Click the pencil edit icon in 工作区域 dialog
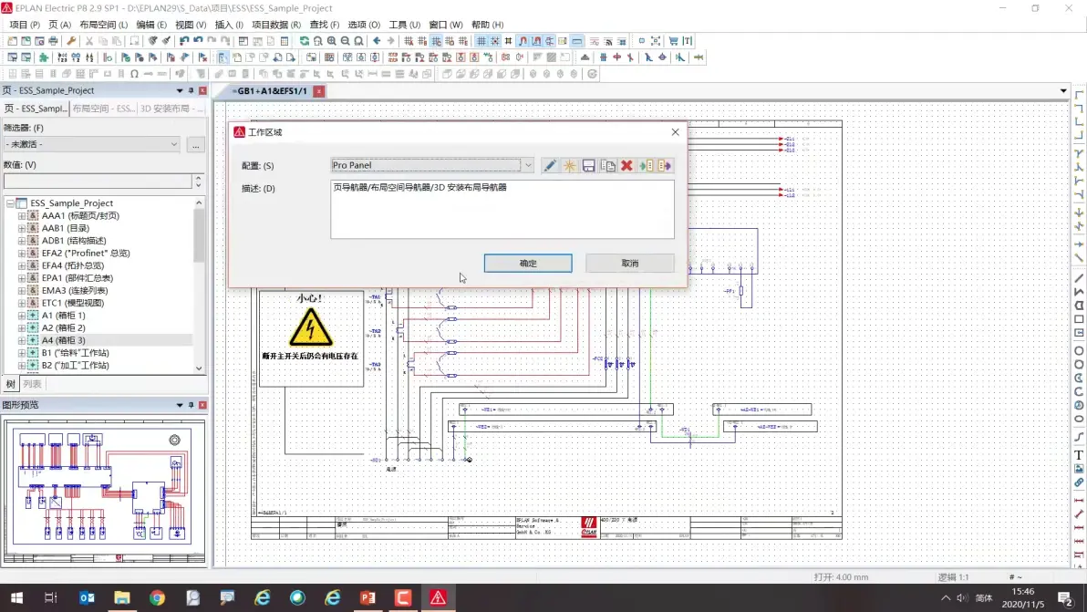1087x612 pixels. 550,166
